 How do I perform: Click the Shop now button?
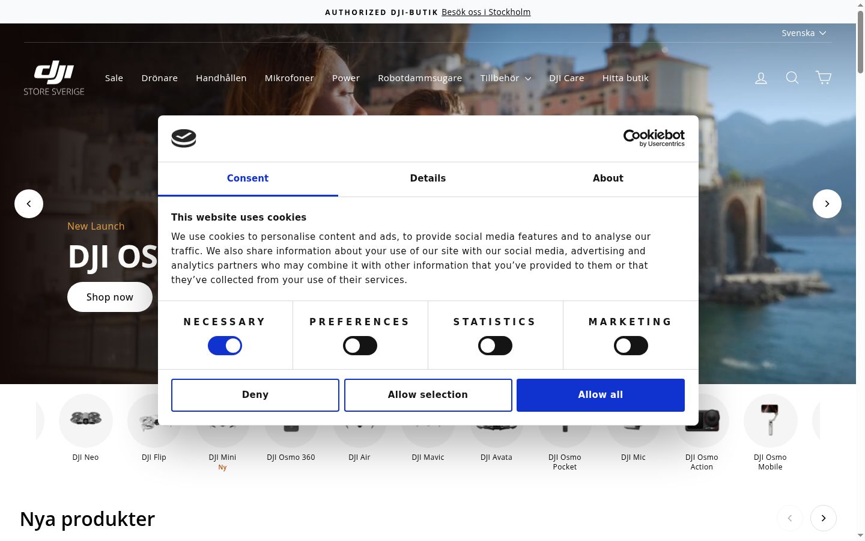110,297
